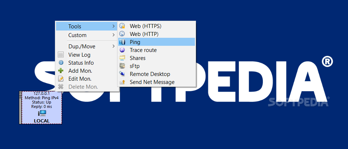Start Remote Desktop from Tools submenu
348x149 pixels.
click(x=157, y=74)
